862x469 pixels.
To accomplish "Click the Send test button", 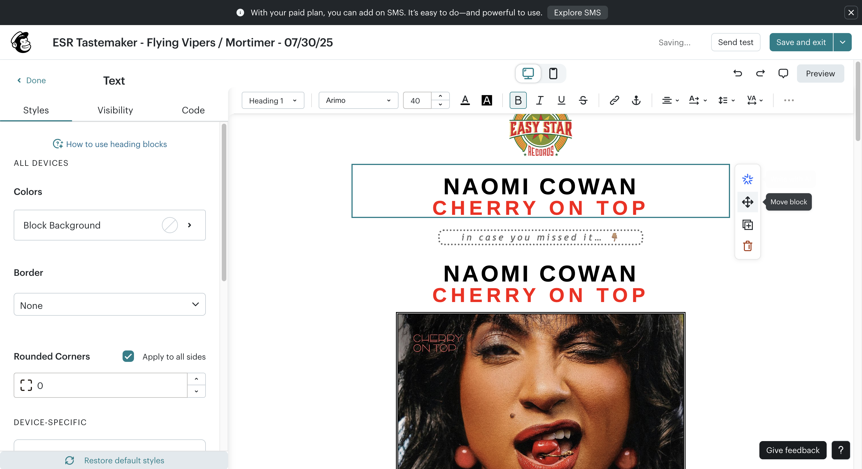I will coord(735,42).
